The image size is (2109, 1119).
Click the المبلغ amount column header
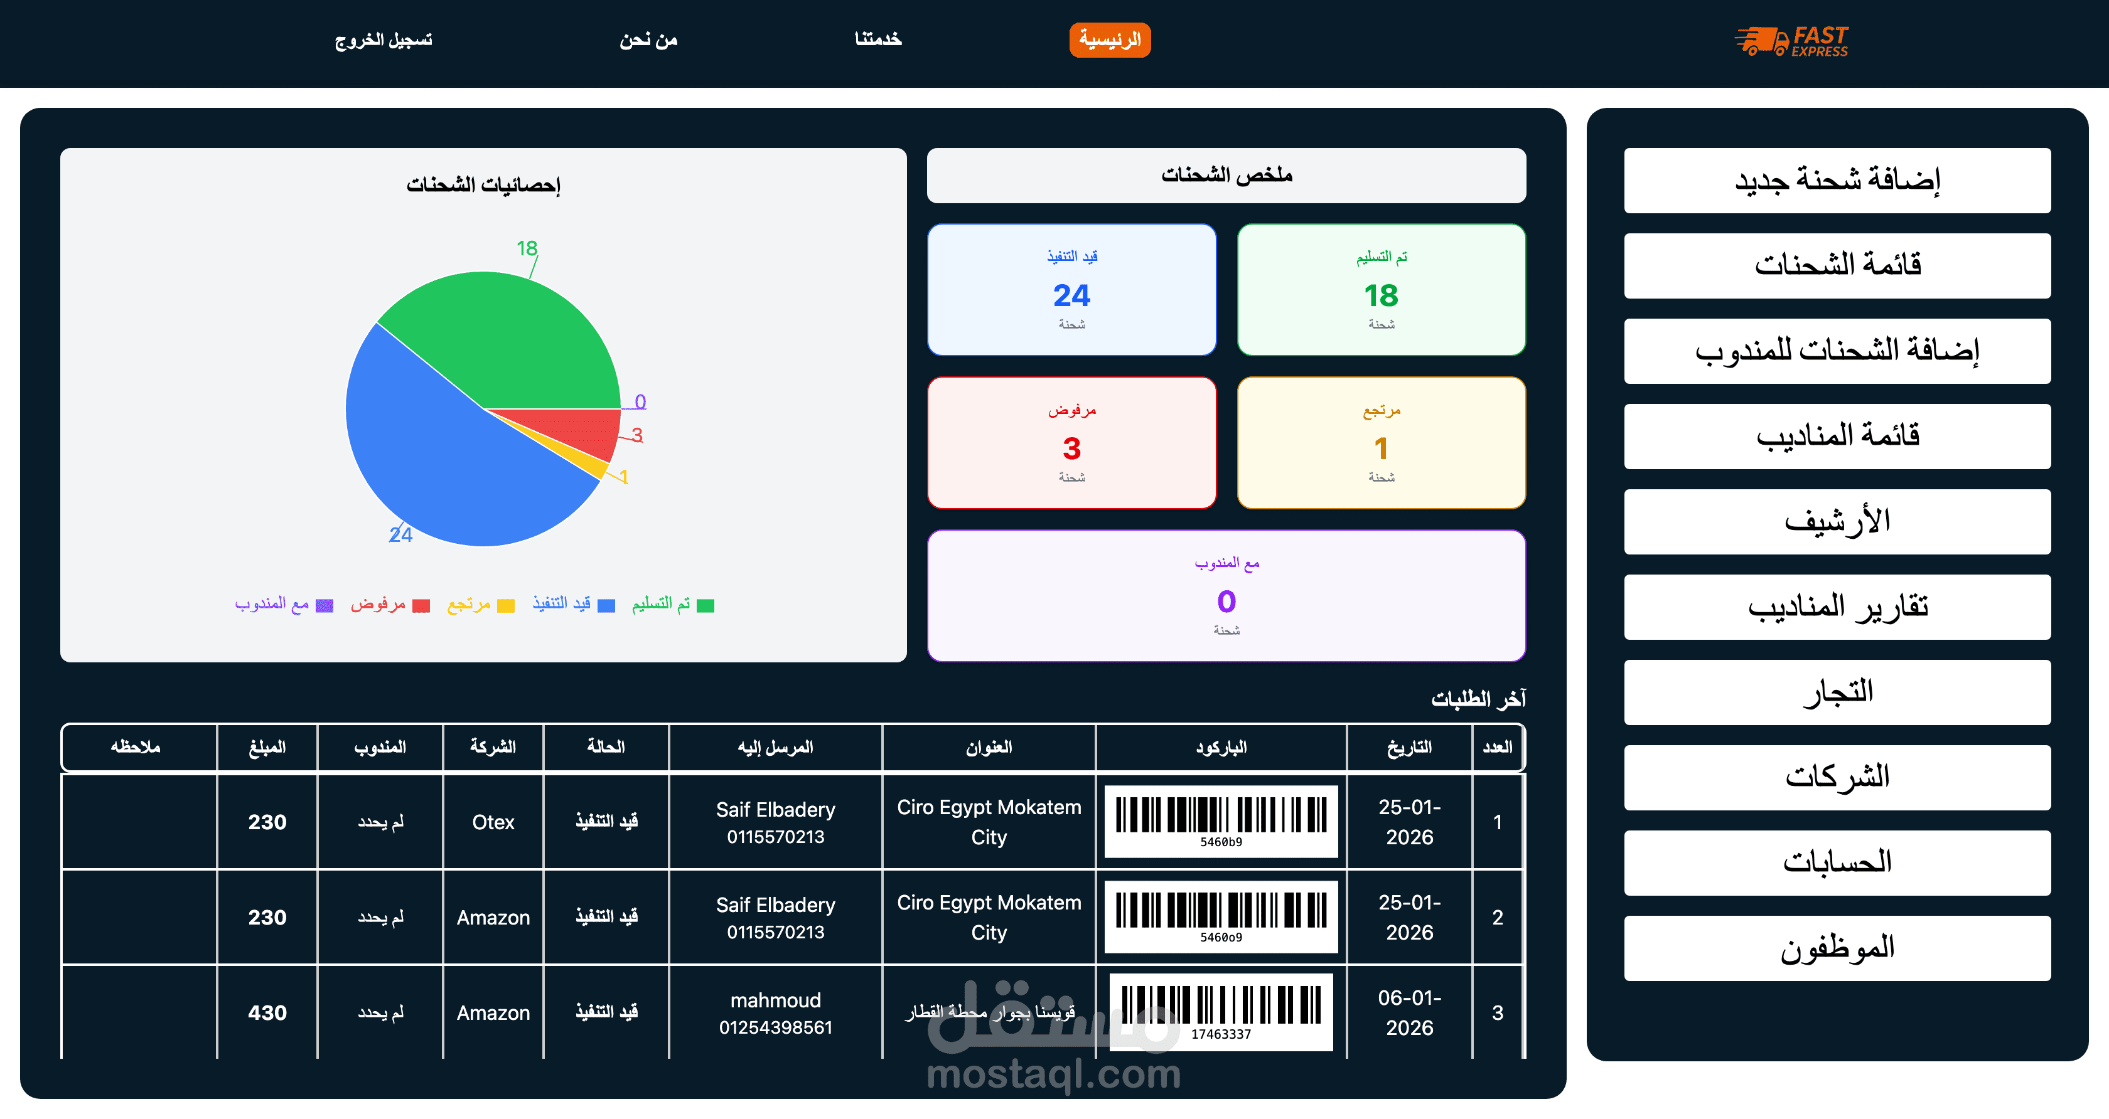pos(267,747)
